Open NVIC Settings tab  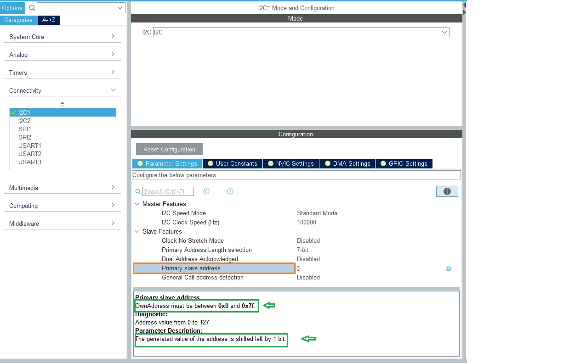[291, 163]
